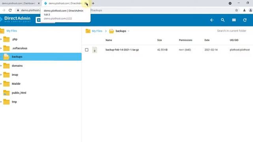Click the My Files root folder icon in sidebar
This screenshot has width=253, height=142.
(x=2, y=31)
